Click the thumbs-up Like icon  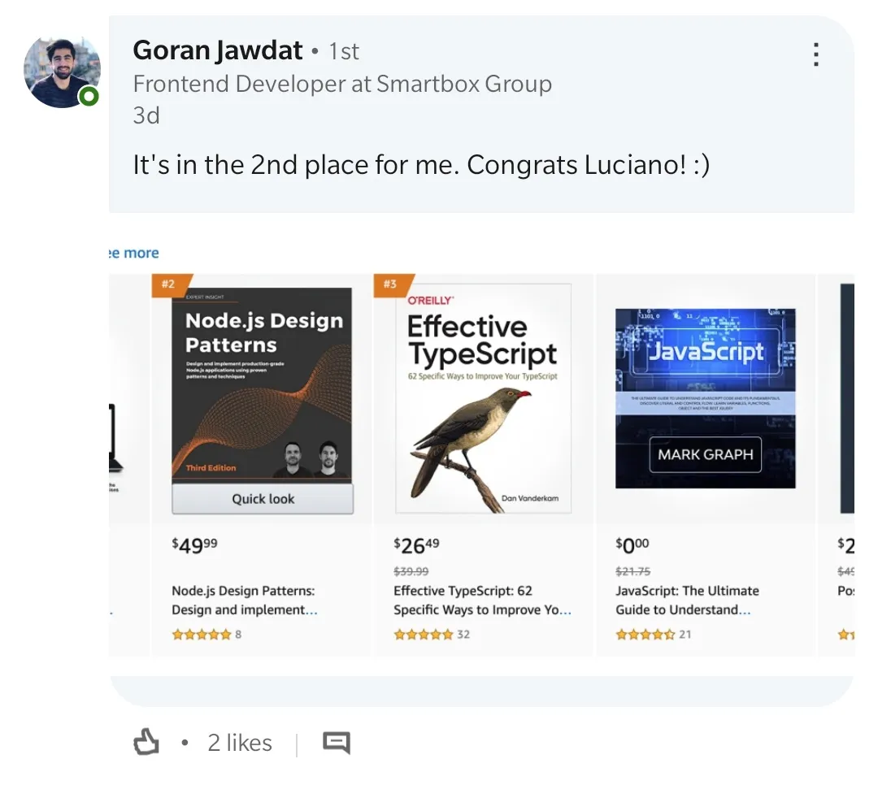pyautogui.click(x=146, y=741)
